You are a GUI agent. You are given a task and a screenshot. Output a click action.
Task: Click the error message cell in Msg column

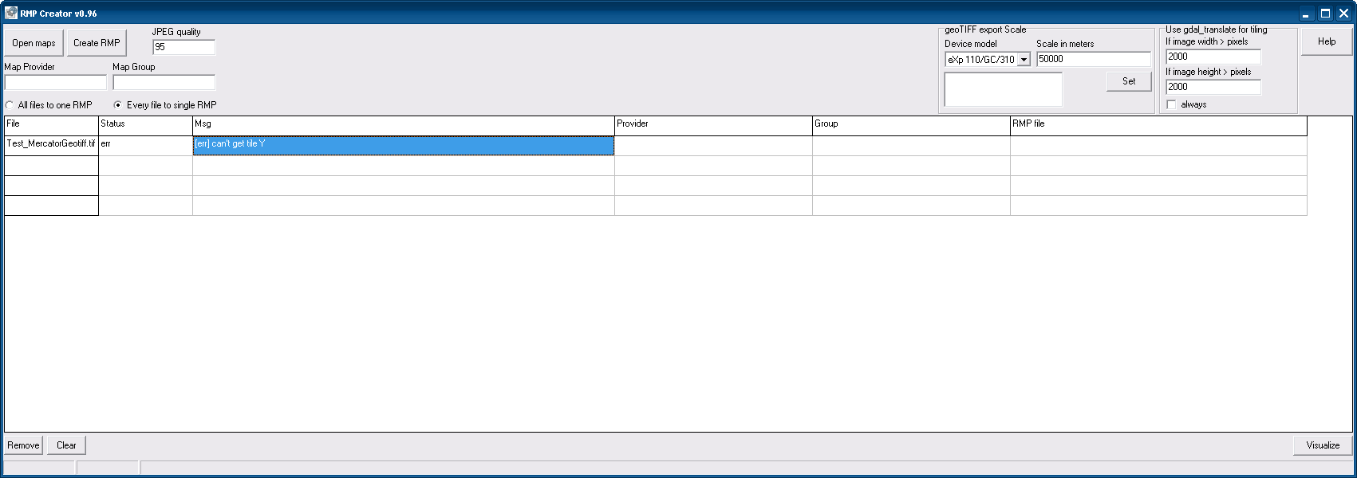pos(403,144)
